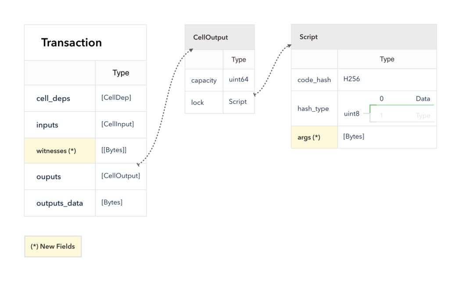The width and height of the screenshot is (474, 281).
Task: Select the lock field row
Action: 220,102
